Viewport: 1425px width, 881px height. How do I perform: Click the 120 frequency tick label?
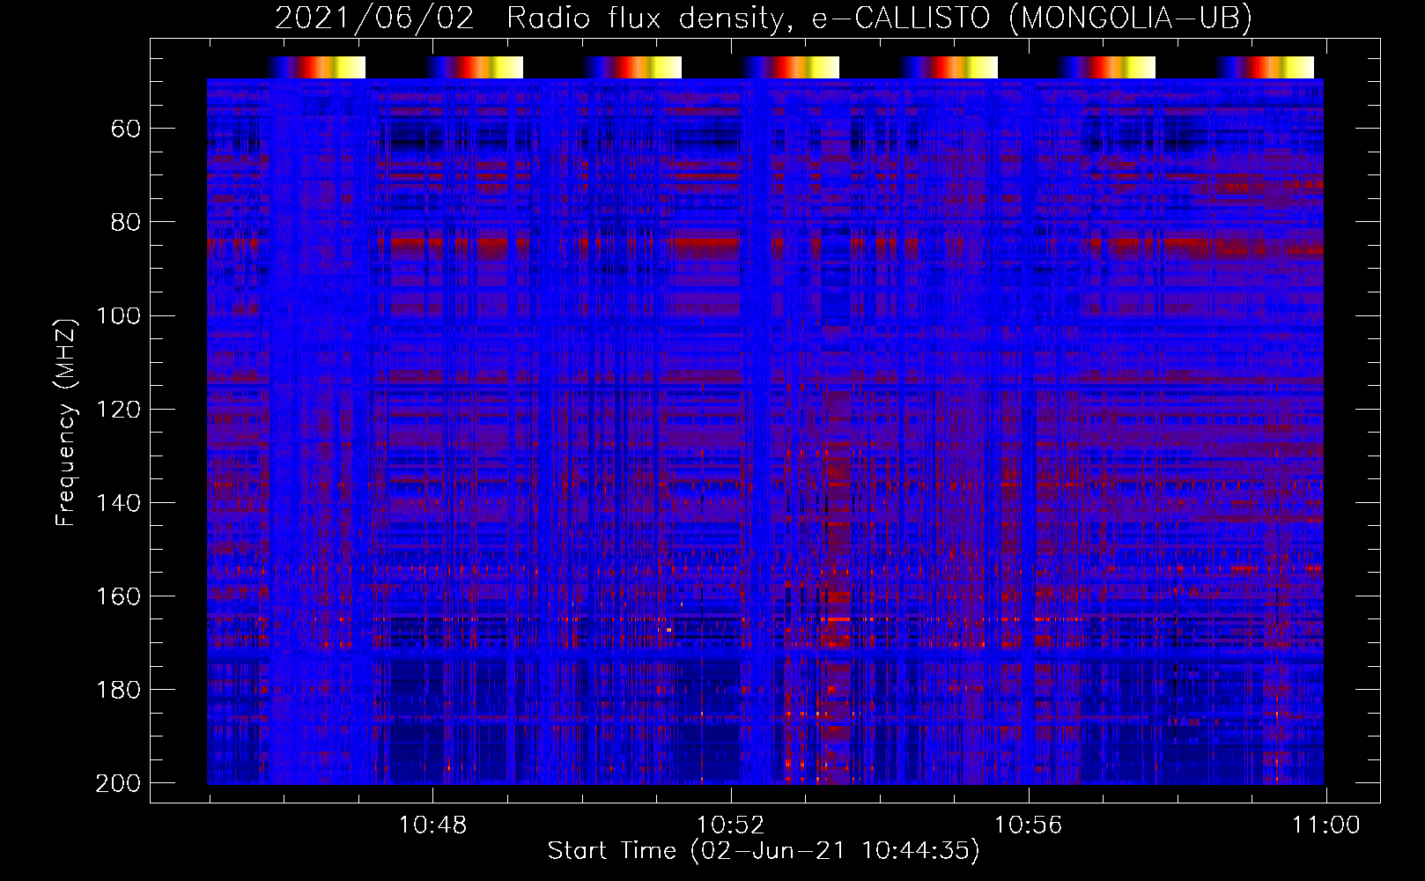click(x=118, y=409)
